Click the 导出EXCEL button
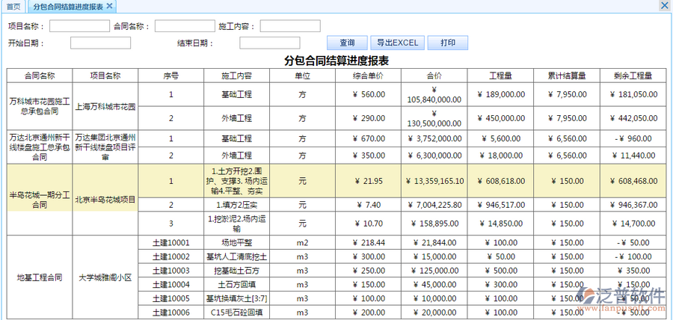The image size is (673, 320). tap(397, 43)
